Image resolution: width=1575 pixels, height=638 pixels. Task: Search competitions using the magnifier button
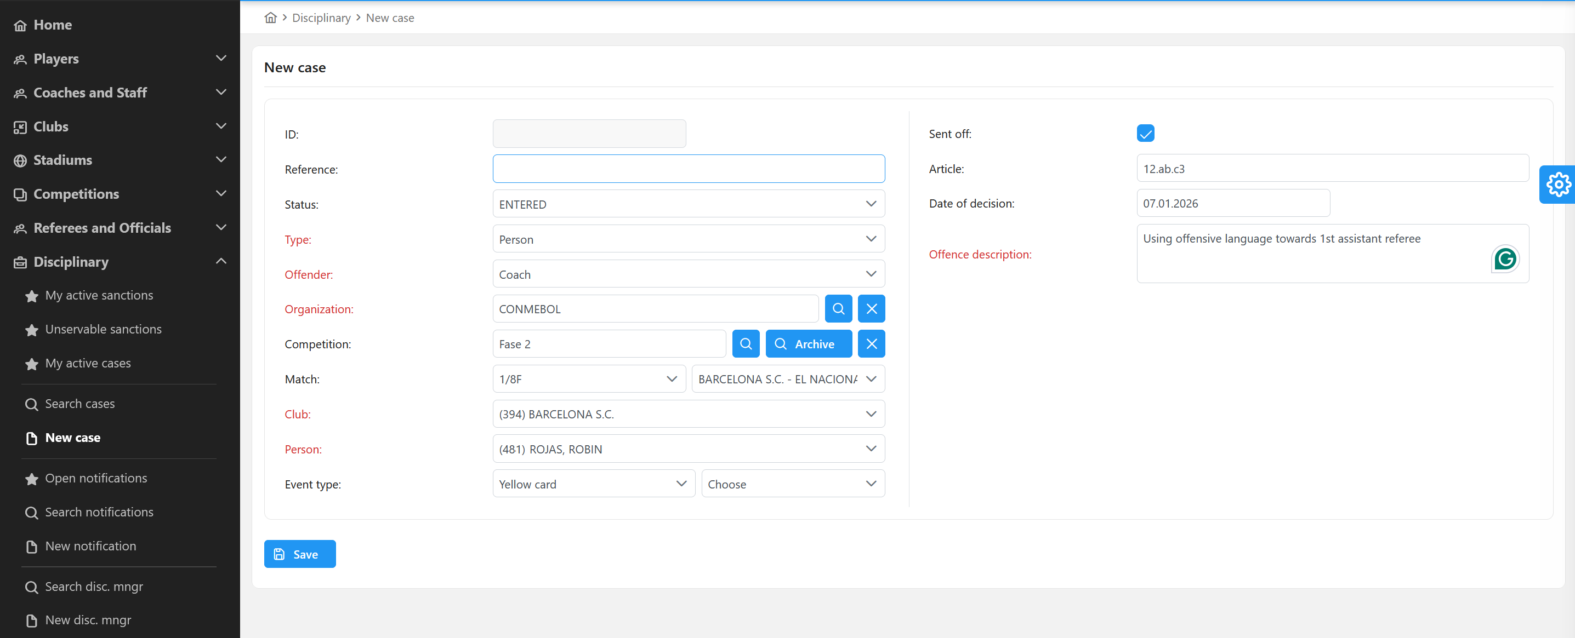pos(746,344)
